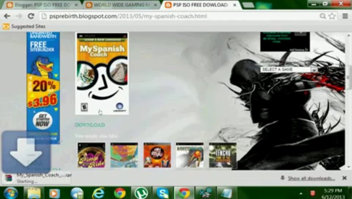The image size is (352, 199).
Task: Open Windows Media Player from taskbar
Action: [x=55, y=193]
